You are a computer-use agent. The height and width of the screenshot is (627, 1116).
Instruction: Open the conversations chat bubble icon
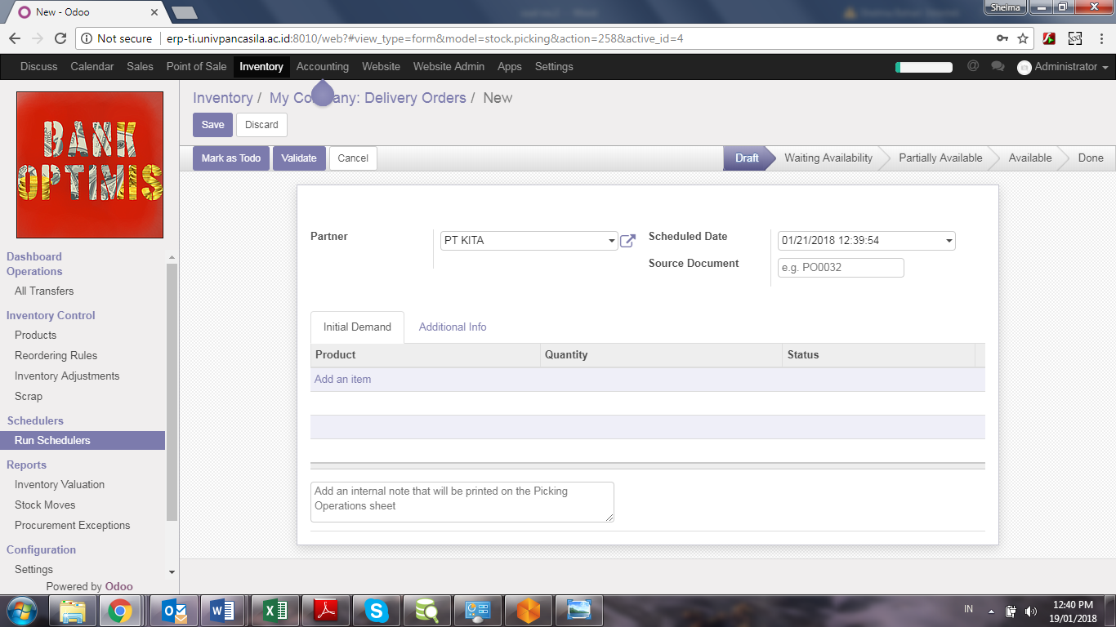tap(997, 66)
